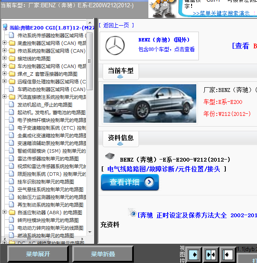Click the tree horizontal scrollbar right arrow

click(x=82, y=239)
